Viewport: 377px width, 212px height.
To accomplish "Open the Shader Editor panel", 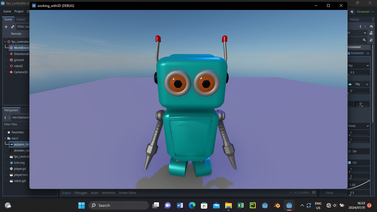I will 128,193.
